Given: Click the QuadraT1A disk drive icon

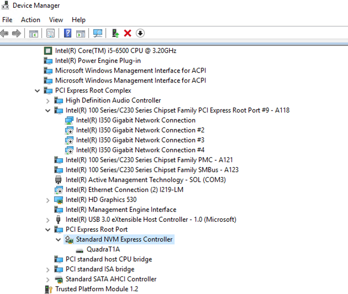Looking at the screenshot, I should [x=79, y=251].
